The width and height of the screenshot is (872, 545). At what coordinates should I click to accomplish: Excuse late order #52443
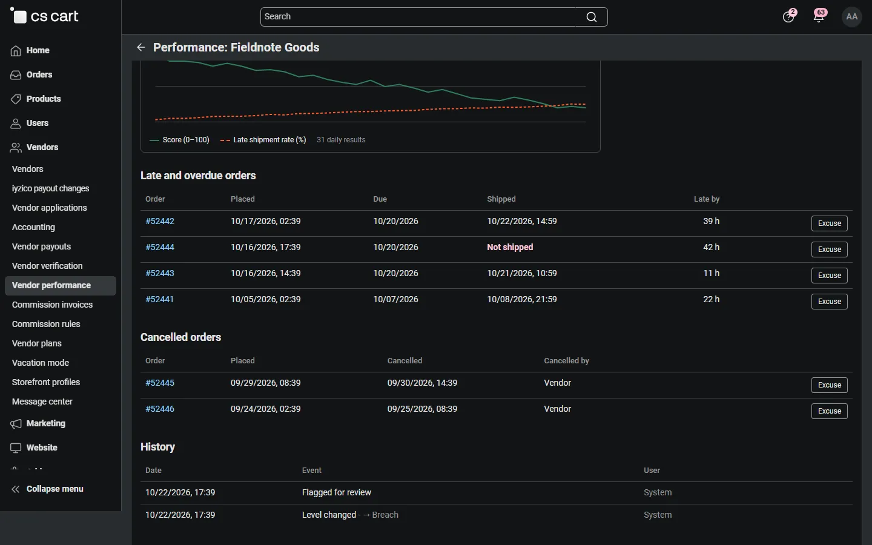(830, 276)
